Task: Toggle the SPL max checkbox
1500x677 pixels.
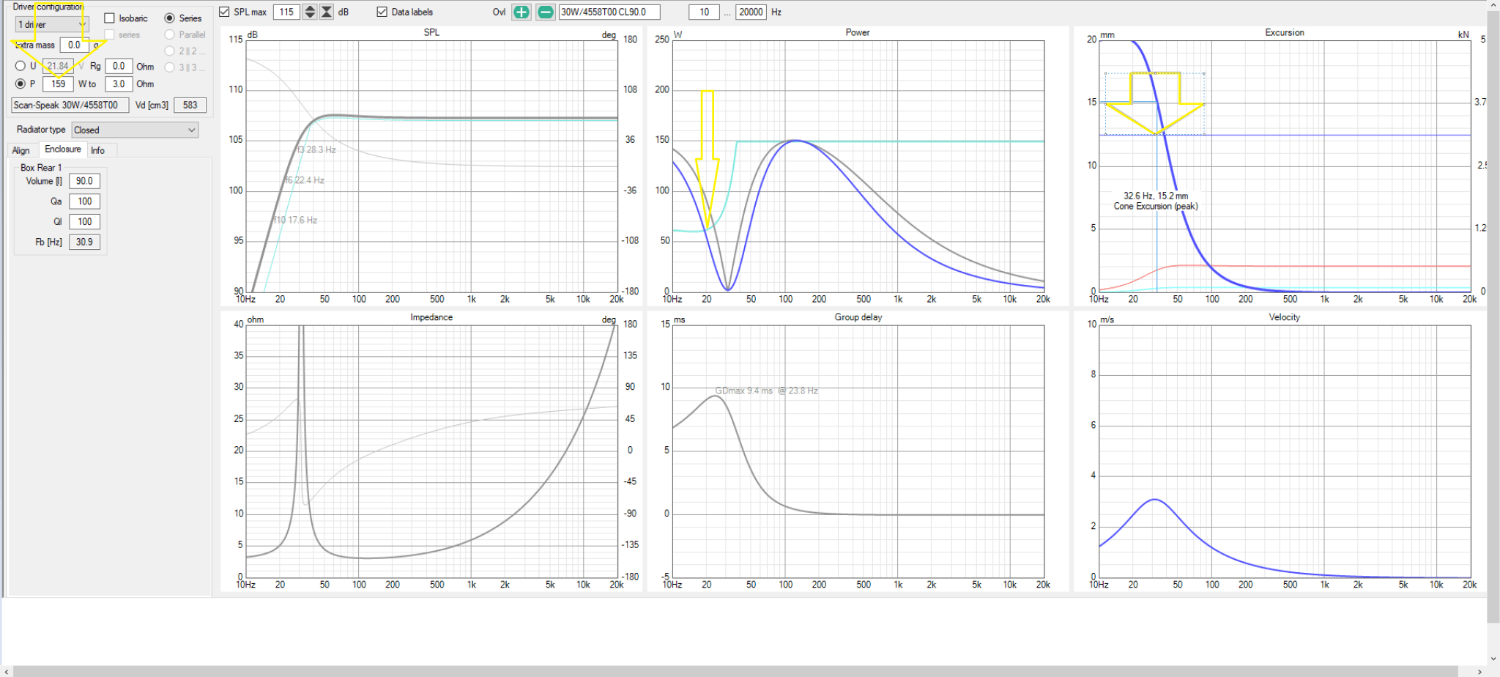Action: (224, 12)
